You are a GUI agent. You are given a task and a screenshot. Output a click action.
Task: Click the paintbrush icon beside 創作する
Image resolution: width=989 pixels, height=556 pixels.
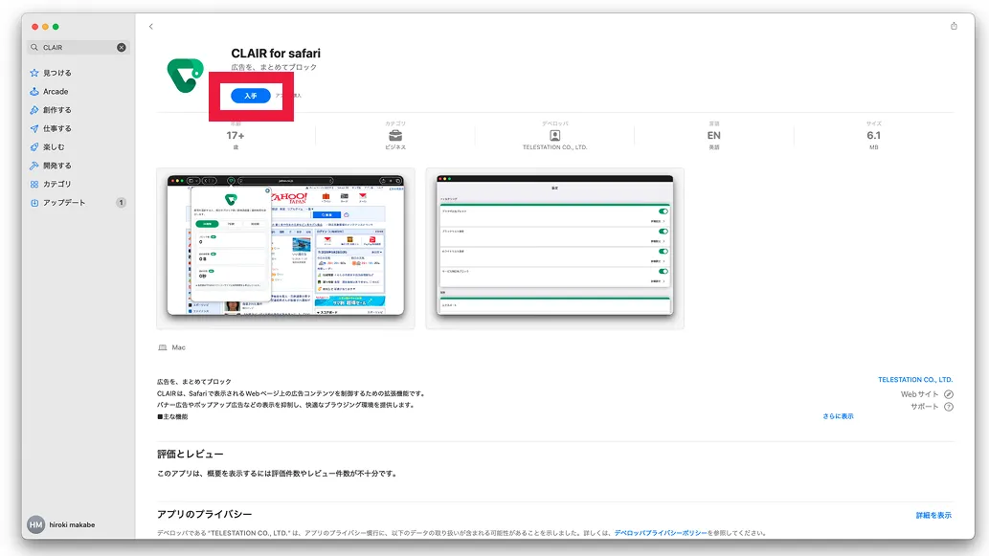tap(34, 110)
